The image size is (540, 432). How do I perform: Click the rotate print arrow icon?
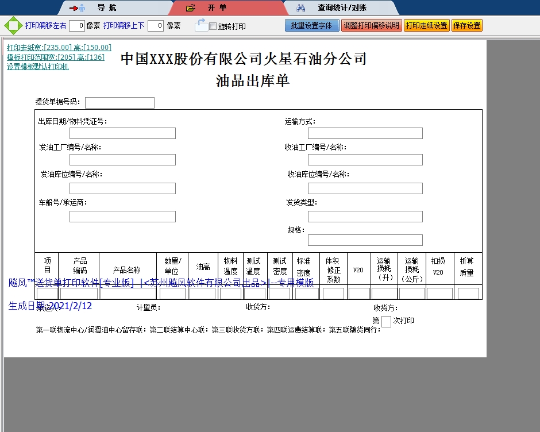pos(201,25)
